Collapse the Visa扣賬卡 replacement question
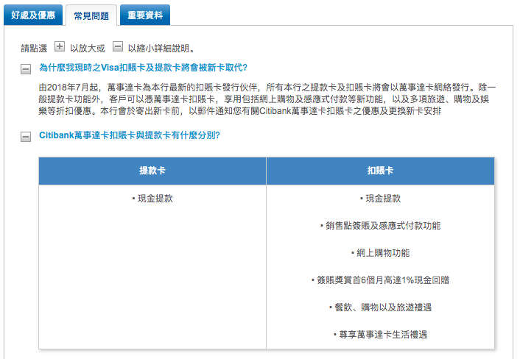520x359 pixels. point(26,69)
